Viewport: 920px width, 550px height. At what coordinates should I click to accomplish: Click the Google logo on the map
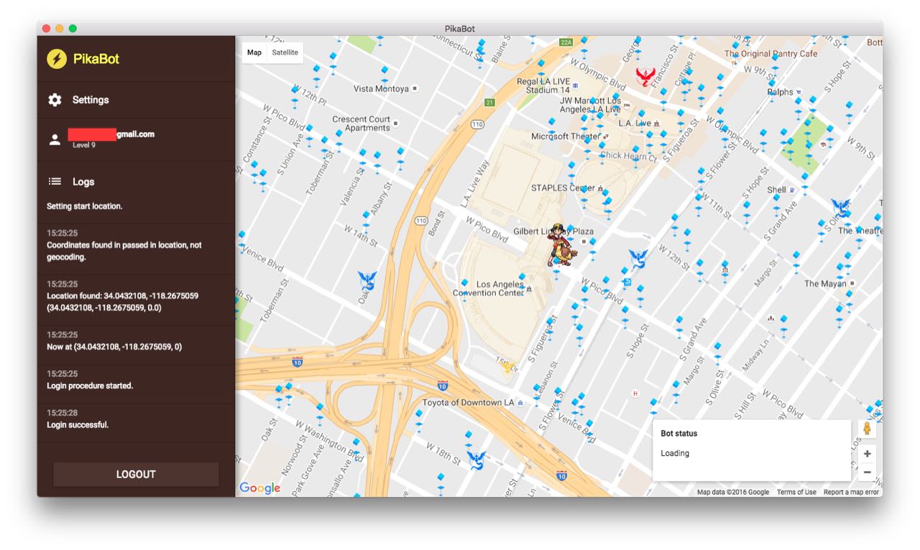[259, 488]
